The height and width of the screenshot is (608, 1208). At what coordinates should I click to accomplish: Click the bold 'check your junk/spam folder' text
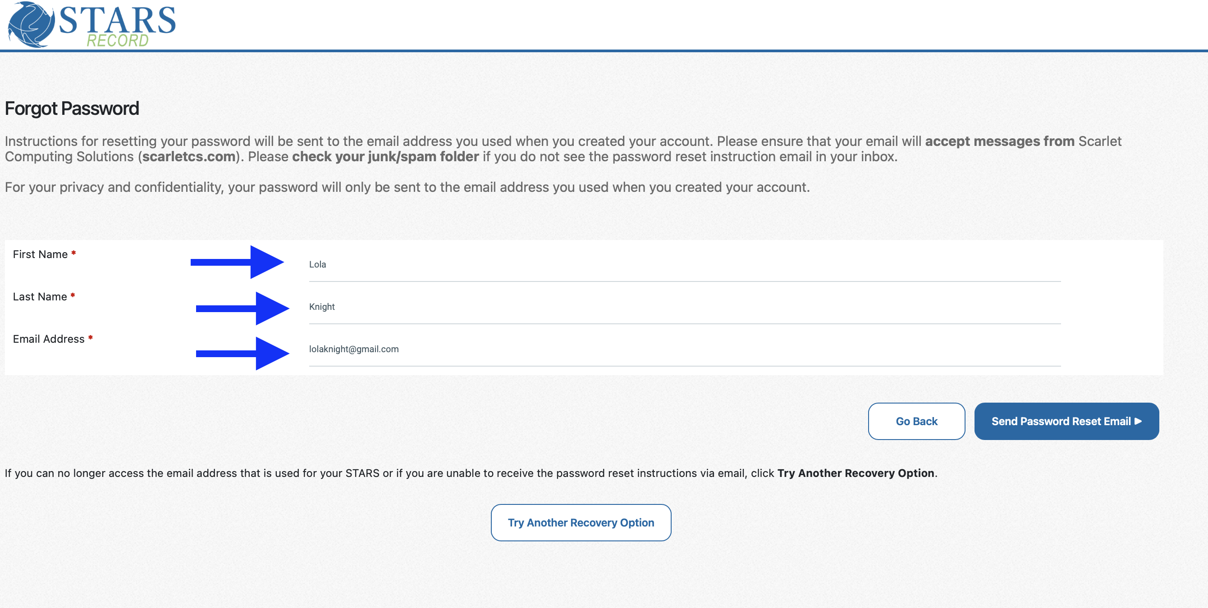click(385, 156)
